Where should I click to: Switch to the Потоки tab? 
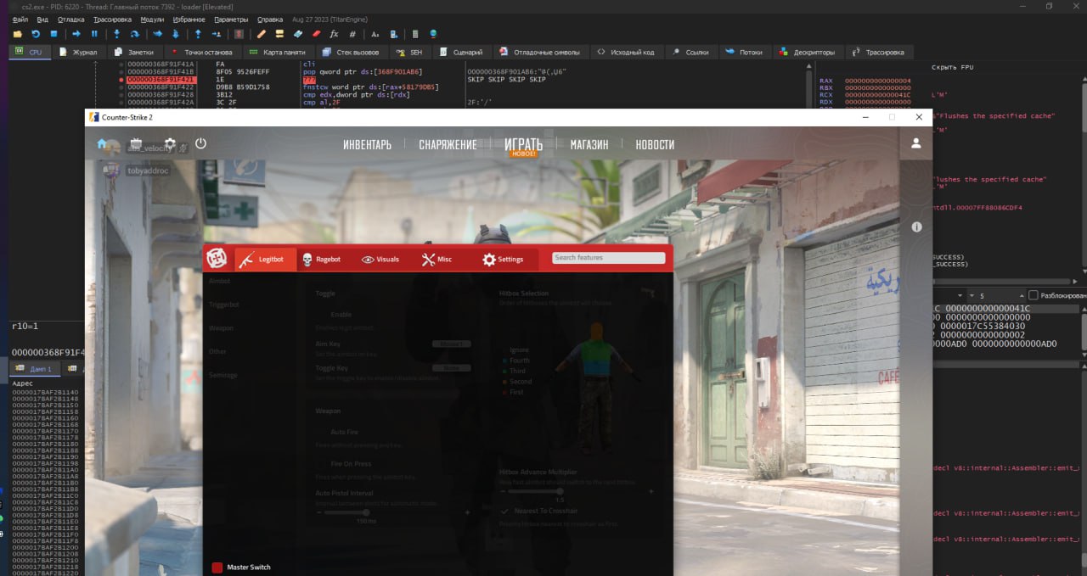(746, 52)
